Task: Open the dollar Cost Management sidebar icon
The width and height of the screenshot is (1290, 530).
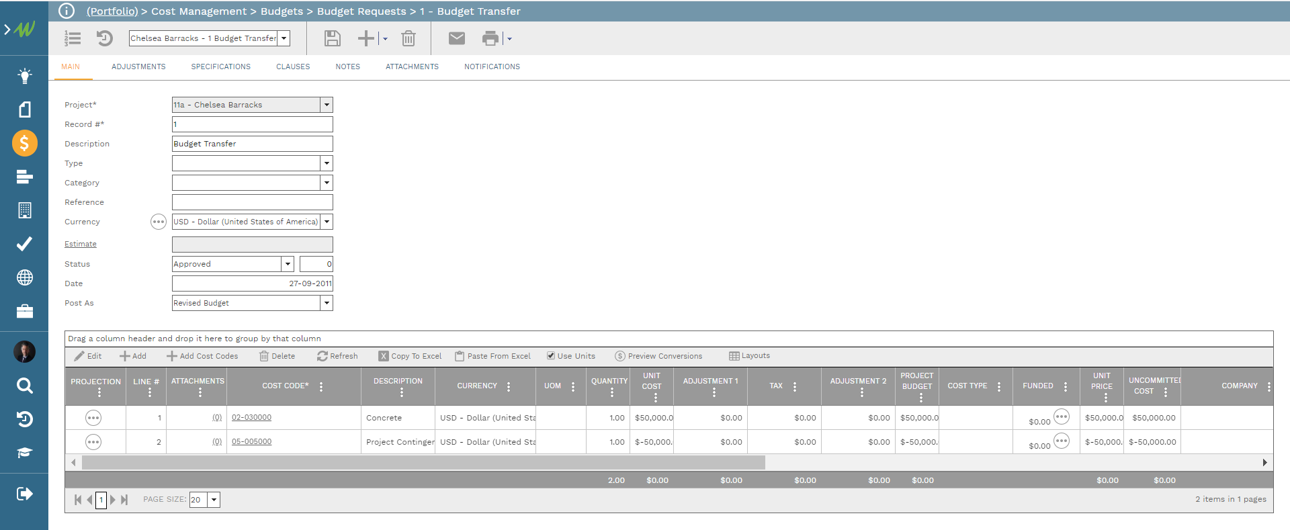Action: [24, 143]
